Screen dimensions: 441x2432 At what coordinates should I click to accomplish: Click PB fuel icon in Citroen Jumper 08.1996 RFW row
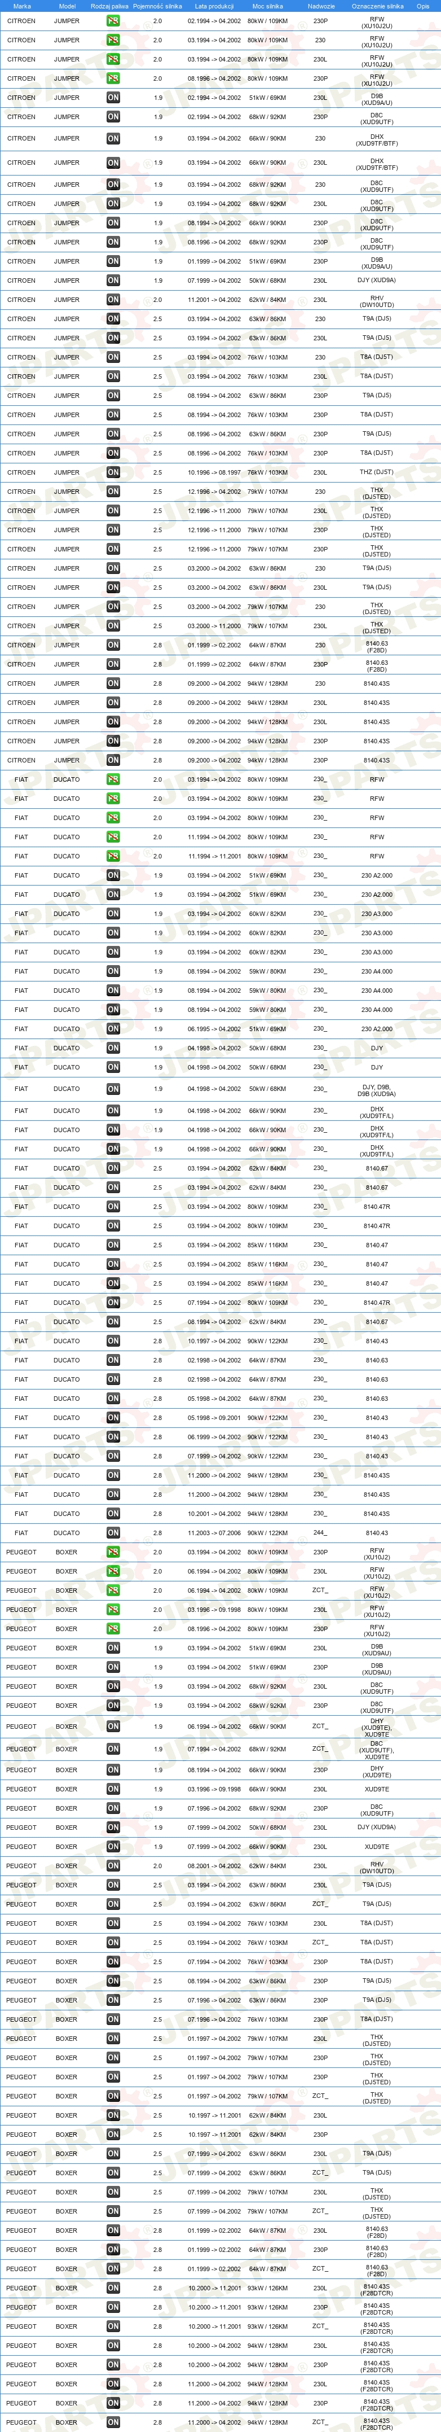(112, 78)
